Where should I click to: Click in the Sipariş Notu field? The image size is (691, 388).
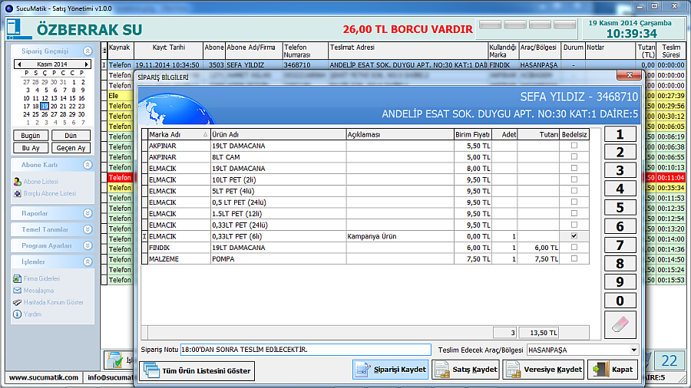(x=306, y=350)
